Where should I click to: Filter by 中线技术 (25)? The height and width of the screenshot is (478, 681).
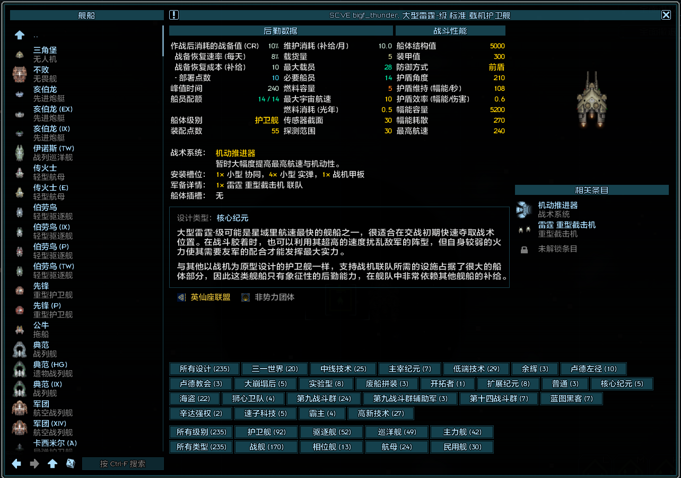click(342, 369)
